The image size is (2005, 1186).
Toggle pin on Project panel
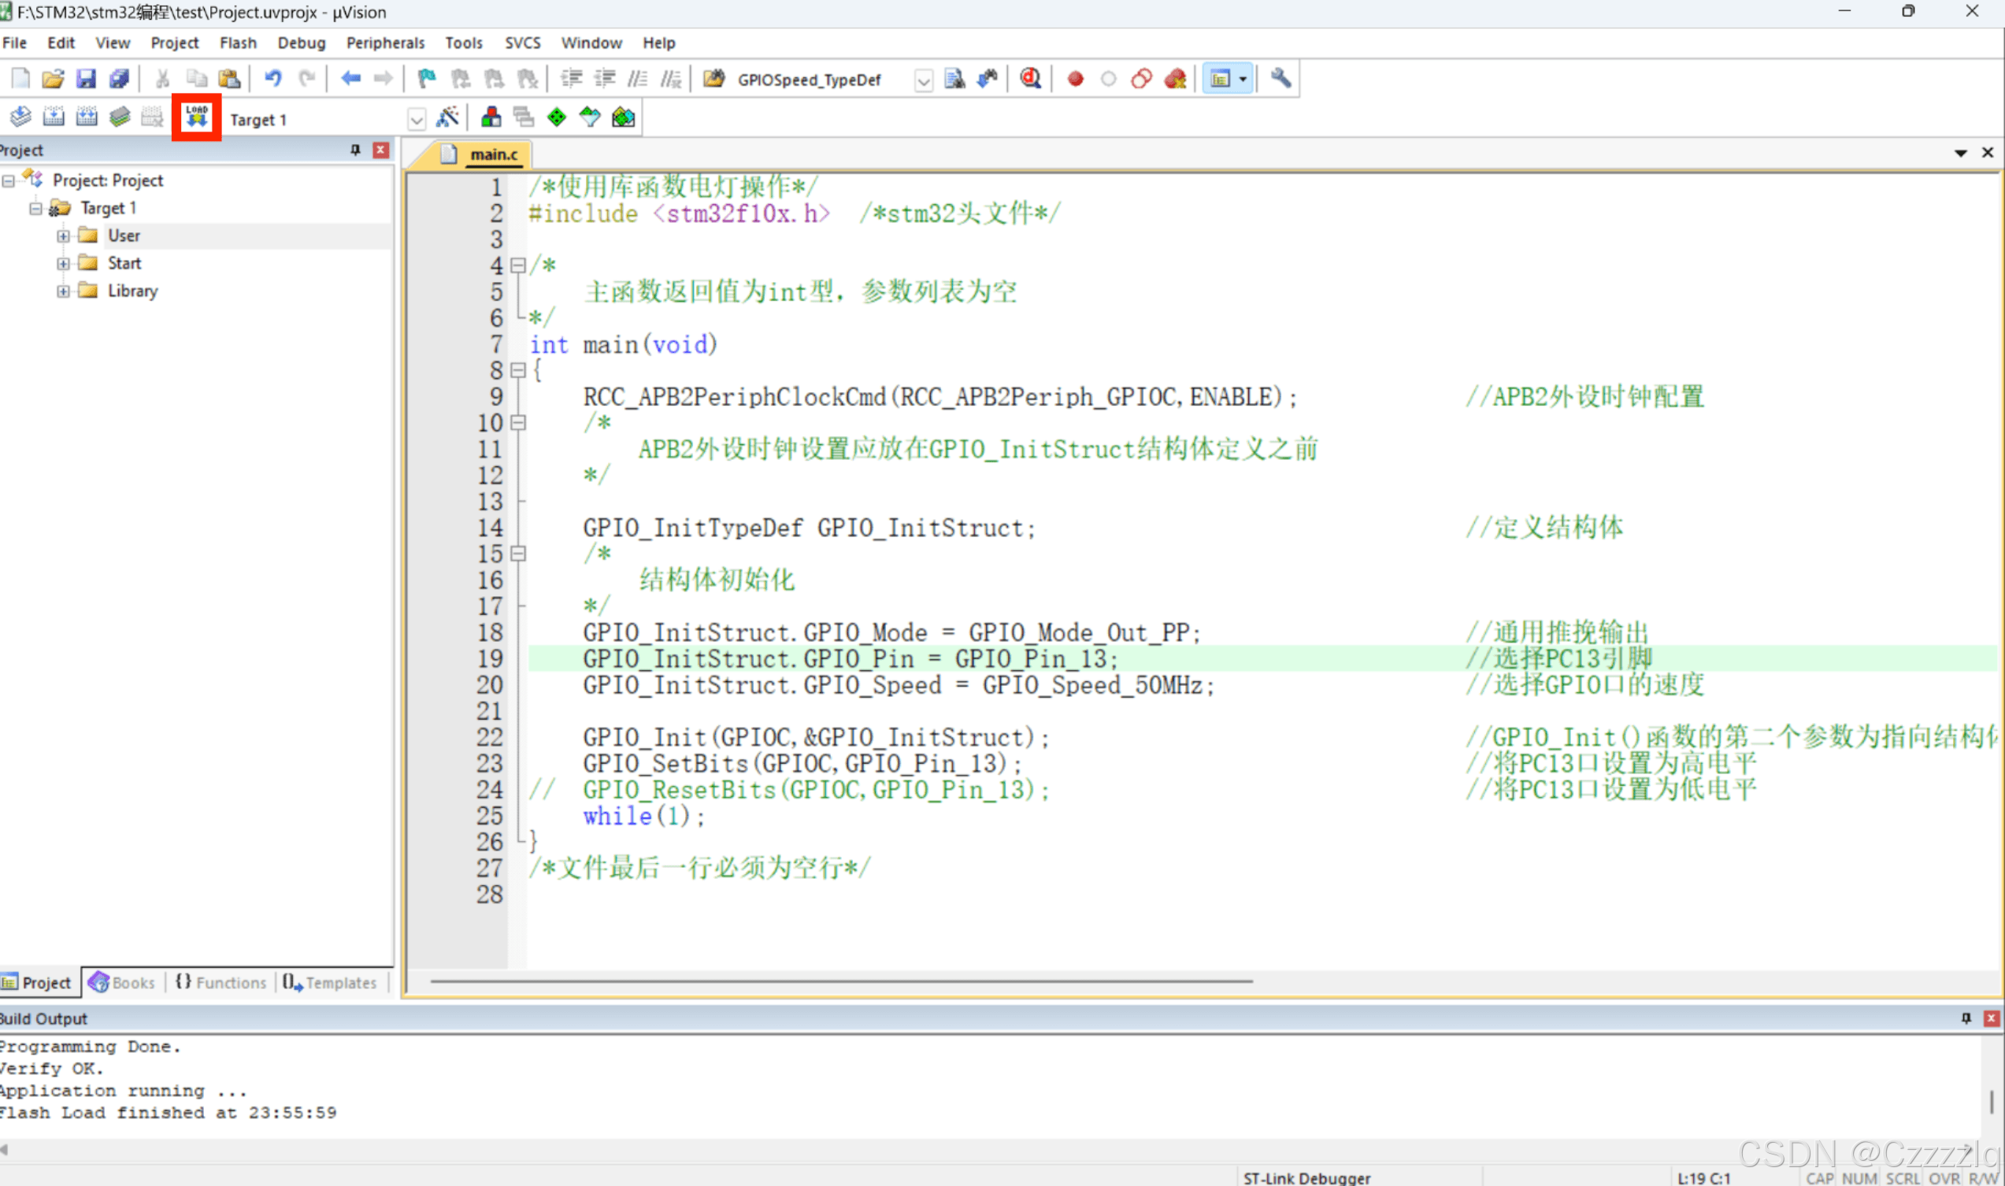tap(356, 150)
